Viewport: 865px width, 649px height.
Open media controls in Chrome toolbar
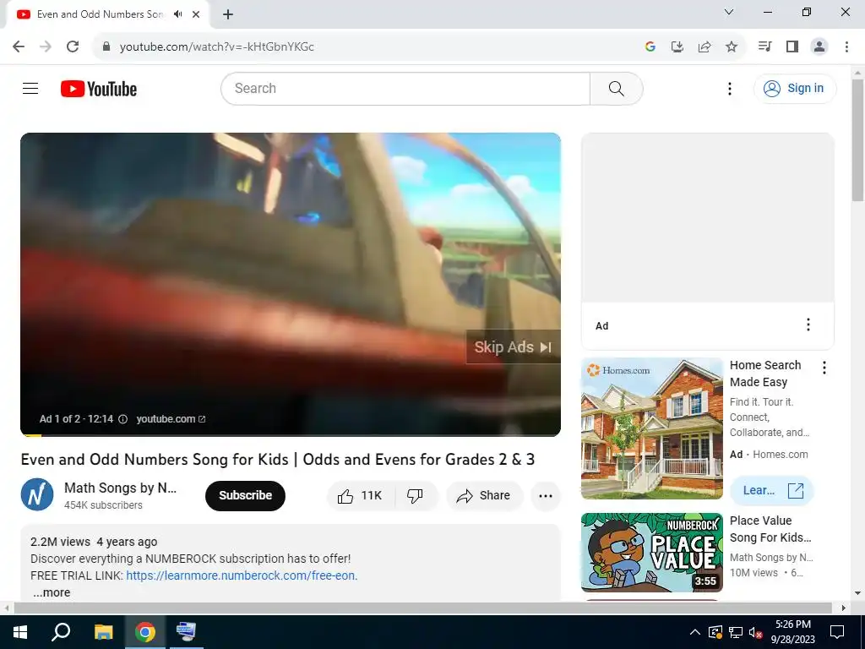tap(765, 46)
